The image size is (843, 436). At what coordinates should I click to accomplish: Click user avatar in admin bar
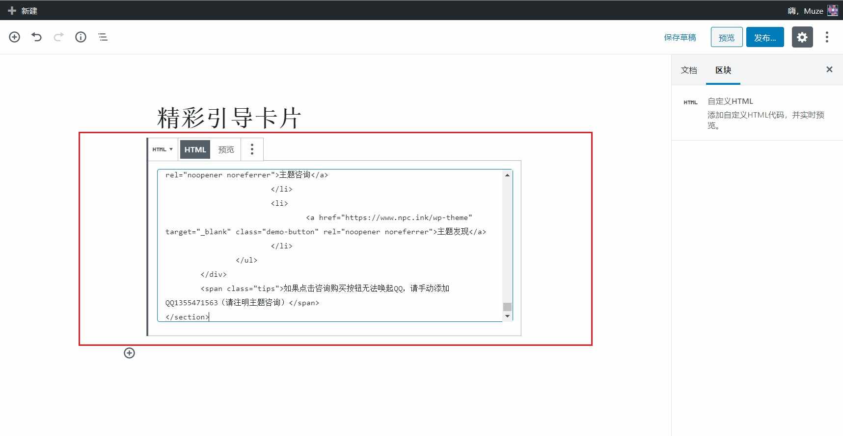833,10
